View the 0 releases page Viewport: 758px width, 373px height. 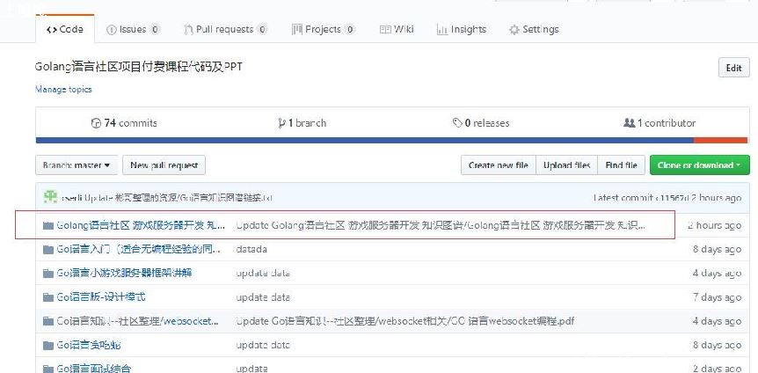481,123
